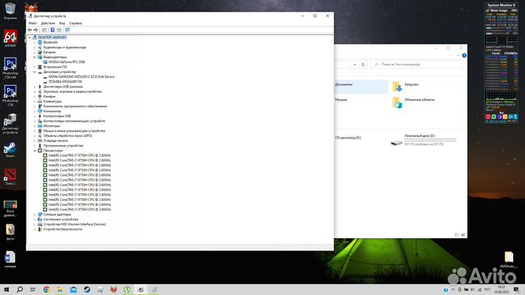The image size is (525, 295).
Task: Select Устройства HID (Human Interface Devices)
Action: (x=74, y=224)
